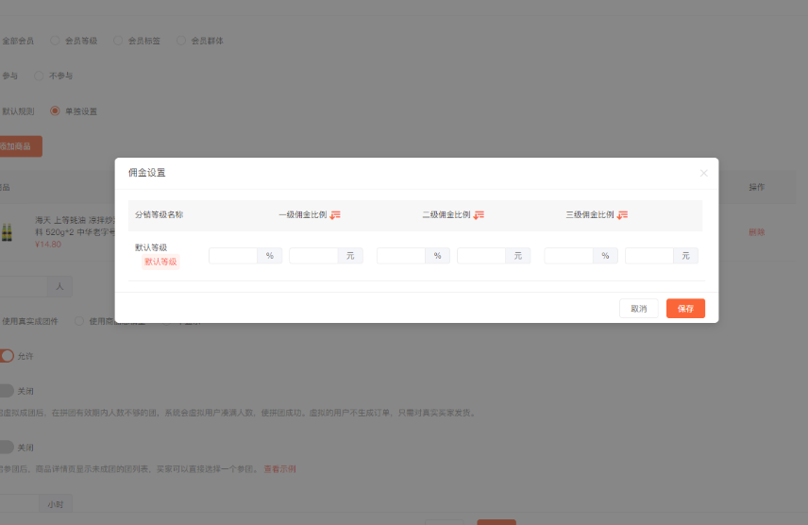Toggle the 关闭 switch above 查看示例 note

tap(7, 448)
